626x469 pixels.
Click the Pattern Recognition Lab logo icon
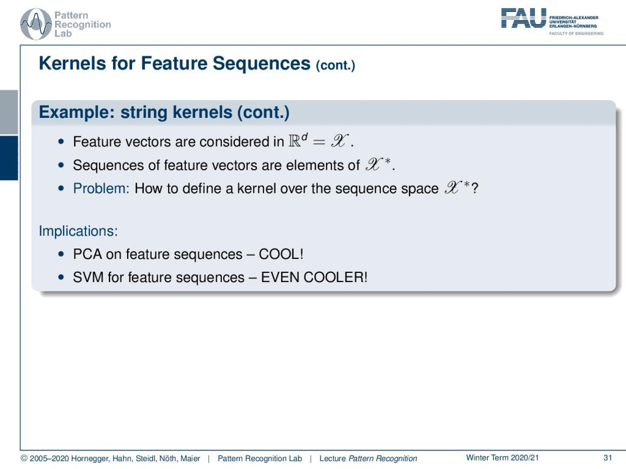[36, 24]
